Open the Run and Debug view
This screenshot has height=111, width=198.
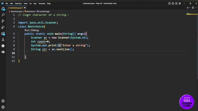[3, 27]
